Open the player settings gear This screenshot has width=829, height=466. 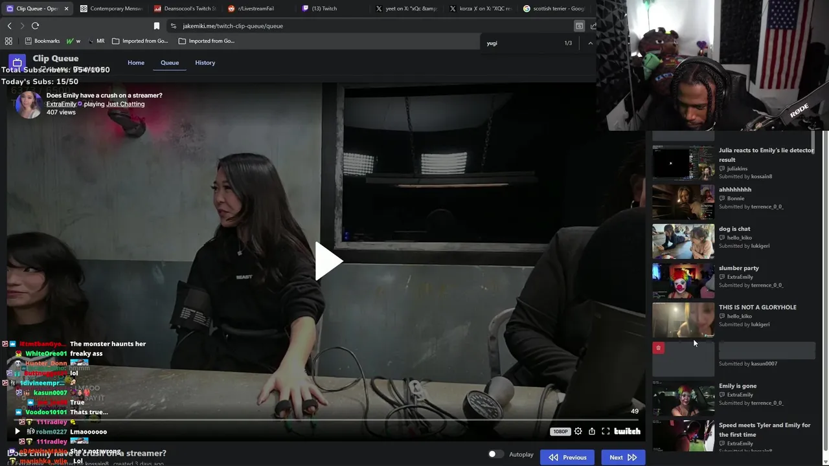(x=578, y=431)
